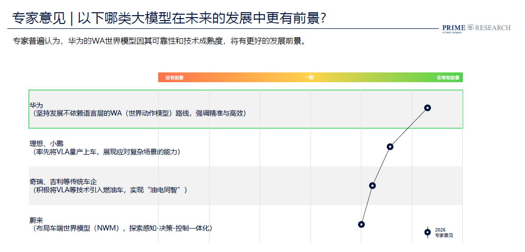Screen dimensions: 525x252
Task: Click the 理想、小鹏 data point marker
Action: [x=390, y=147]
